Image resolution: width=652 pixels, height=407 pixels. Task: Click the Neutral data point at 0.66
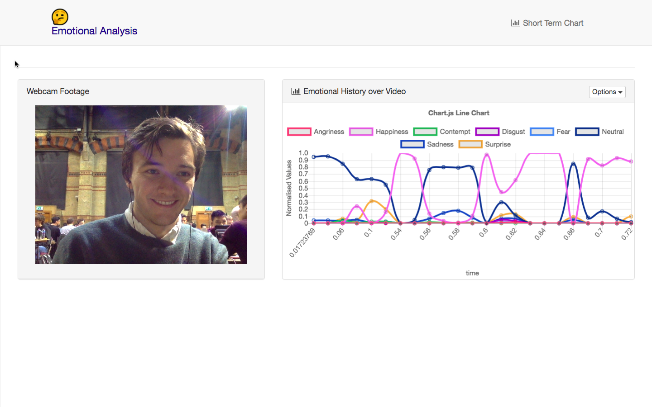point(574,164)
